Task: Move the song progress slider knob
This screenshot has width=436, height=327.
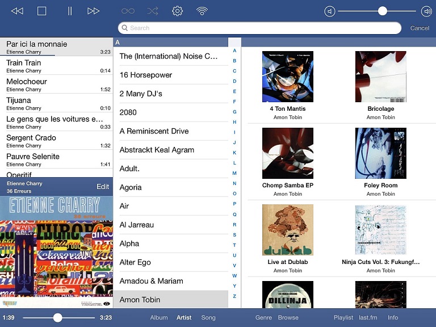Action: point(57,317)
